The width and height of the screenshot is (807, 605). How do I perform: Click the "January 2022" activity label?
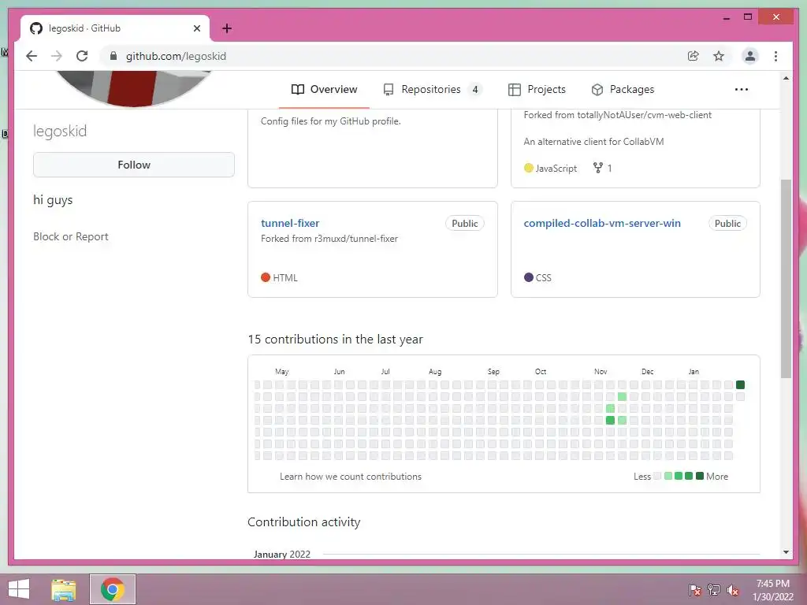point(282,554)
